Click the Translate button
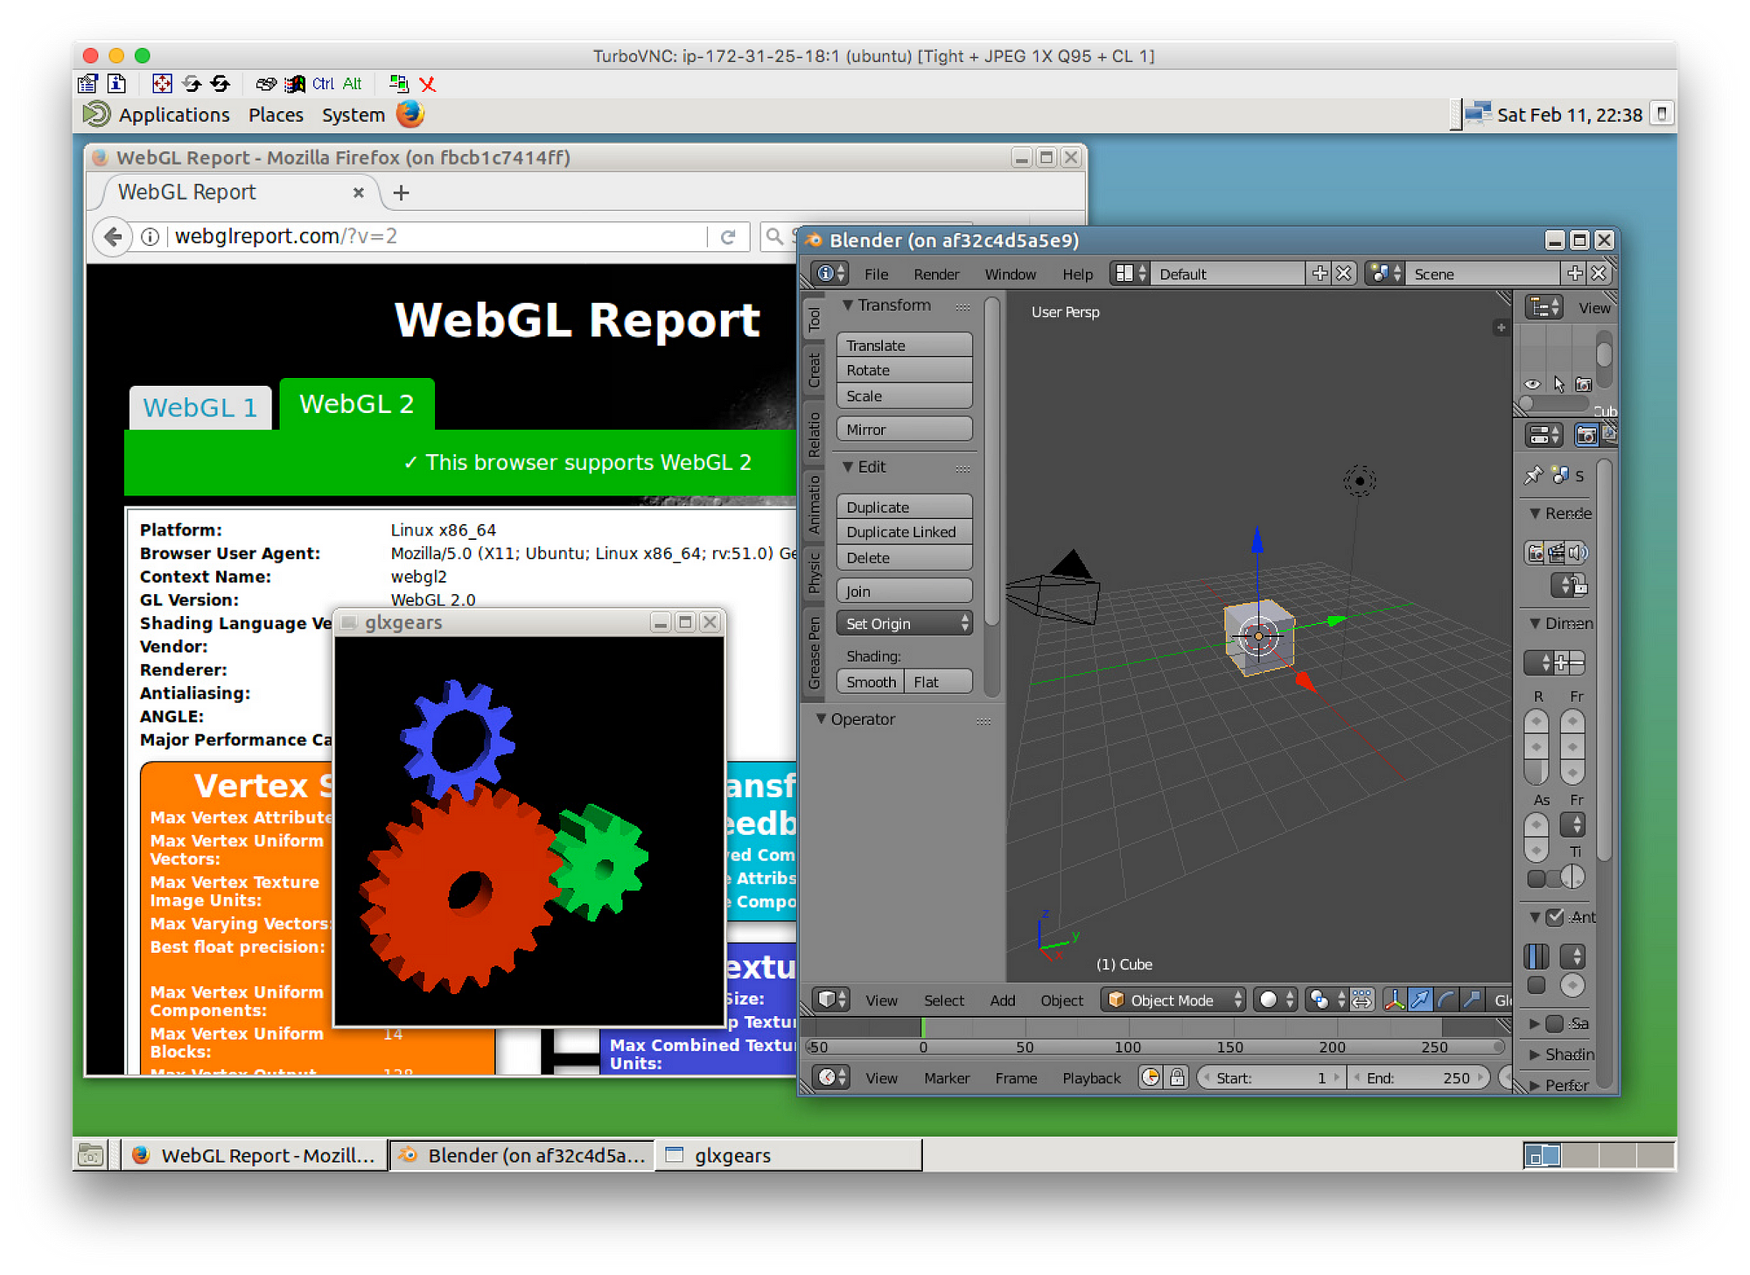 click(x=904, y=346)
